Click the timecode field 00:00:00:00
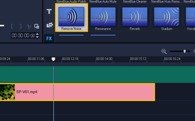This screenshot has height=121, width=195. click(x=23, y=35)
